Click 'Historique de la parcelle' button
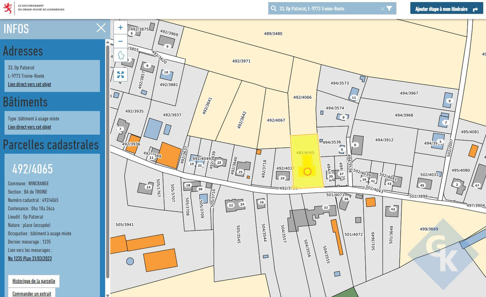Viewport: 486px width, 297px height. pyautogui.click(x=34, y=281)
